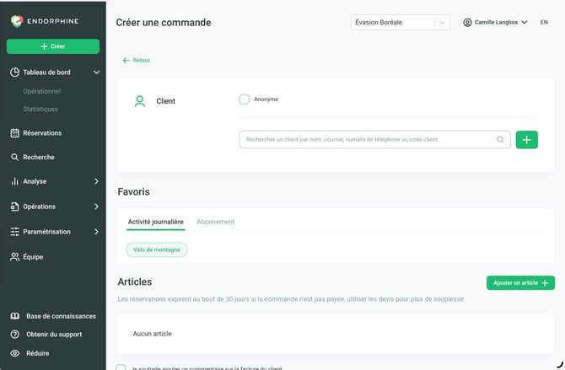Switch to the Abonnement tab
The height and width of the screenshot is (370, 565).
click(x=216, y=222)
